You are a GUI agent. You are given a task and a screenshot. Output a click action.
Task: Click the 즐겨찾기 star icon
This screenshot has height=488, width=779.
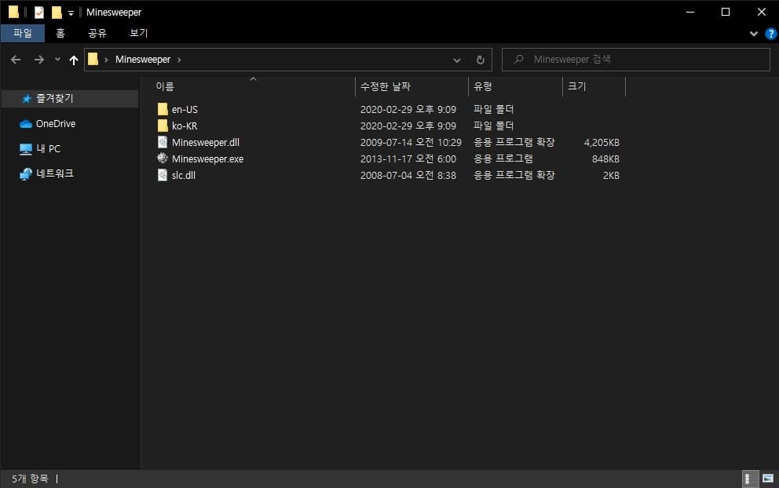click(x=27, y=99)
